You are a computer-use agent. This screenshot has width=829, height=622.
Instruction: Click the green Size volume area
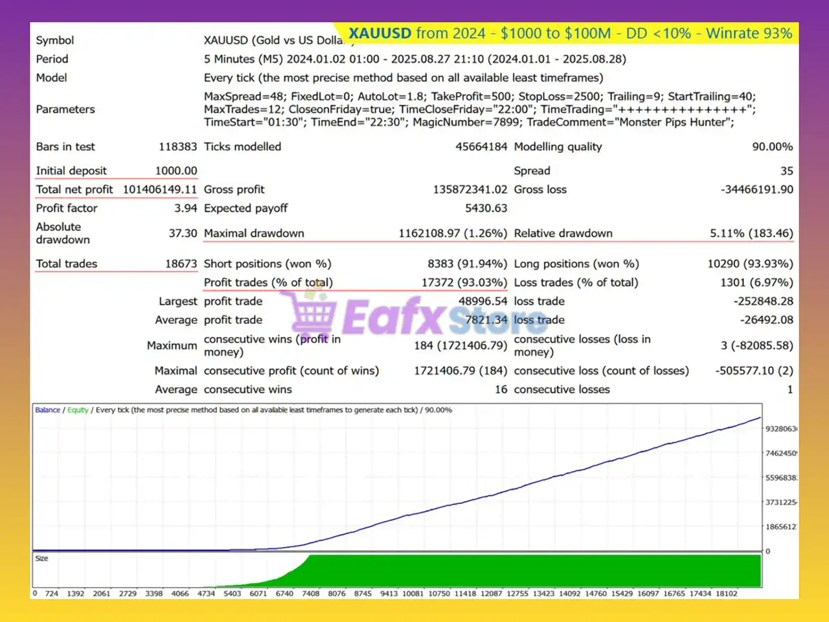click(531, 571)
